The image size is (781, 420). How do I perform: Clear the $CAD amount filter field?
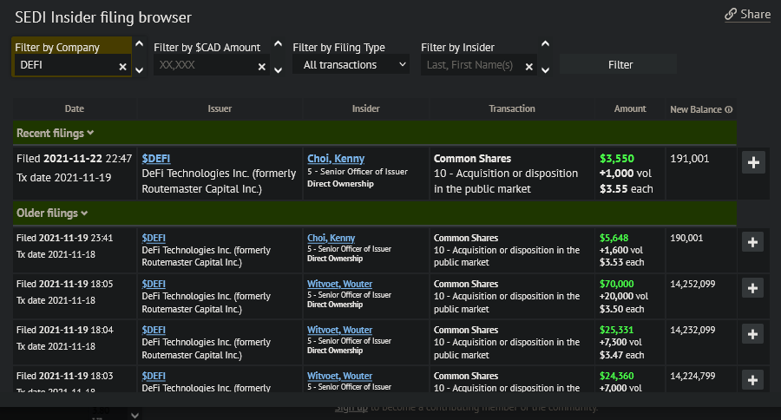tap(261, 67)
